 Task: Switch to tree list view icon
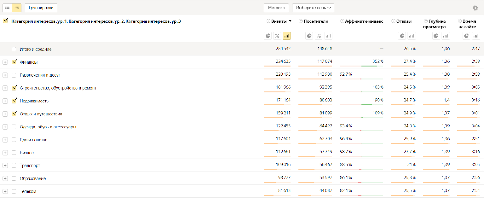17,8
